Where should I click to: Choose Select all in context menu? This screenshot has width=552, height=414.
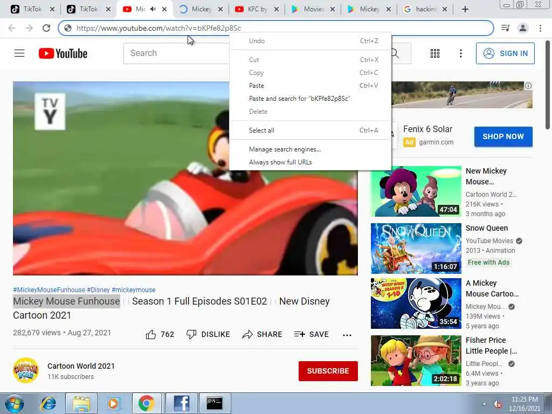click(x=310, y=130)
